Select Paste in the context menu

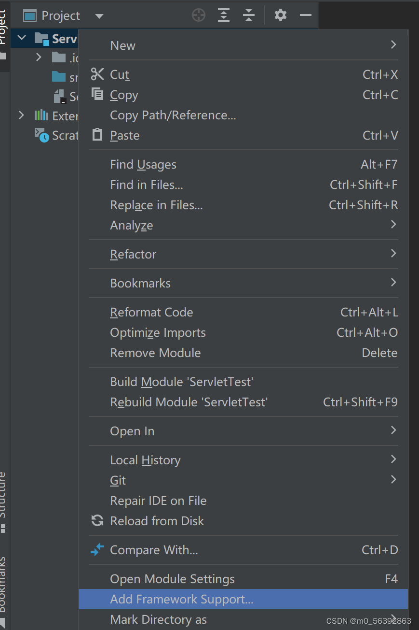243,135
